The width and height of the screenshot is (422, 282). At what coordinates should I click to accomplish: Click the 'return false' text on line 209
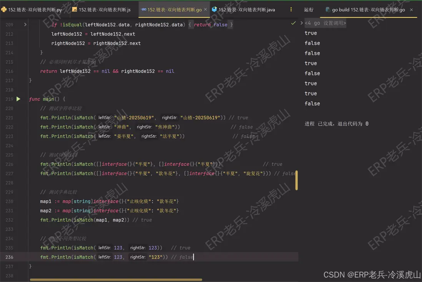pyautogui.click(x=211, y=25)
